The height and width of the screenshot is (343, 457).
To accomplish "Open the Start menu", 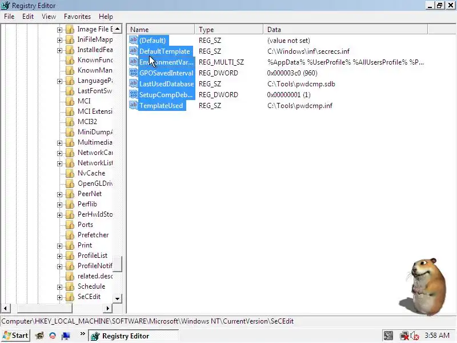I will click(x=15, y=336).
